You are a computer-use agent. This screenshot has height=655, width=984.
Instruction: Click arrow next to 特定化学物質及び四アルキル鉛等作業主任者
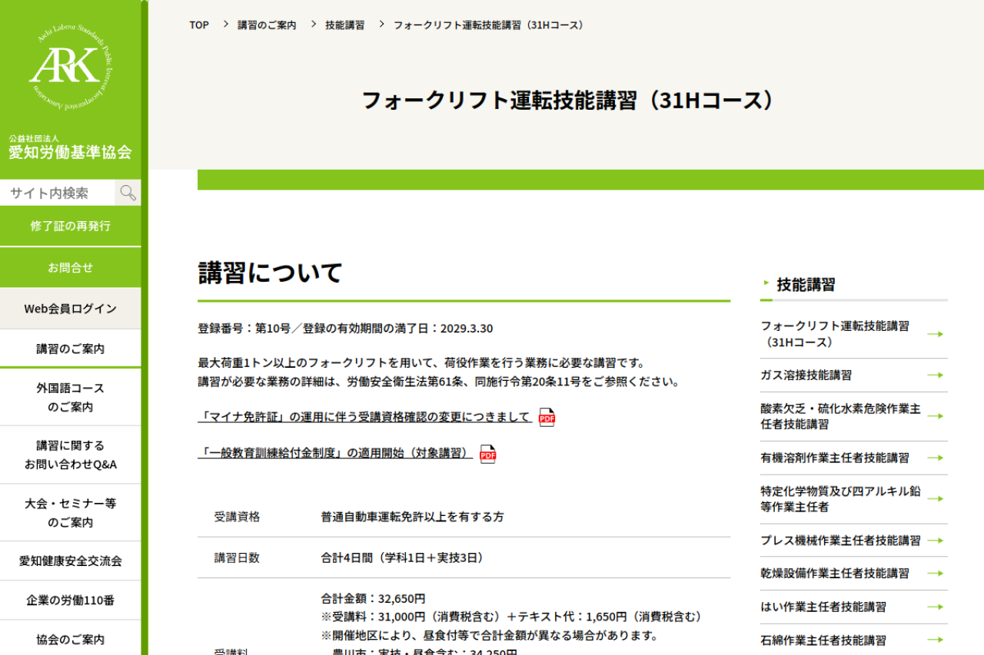coord(935,499)
